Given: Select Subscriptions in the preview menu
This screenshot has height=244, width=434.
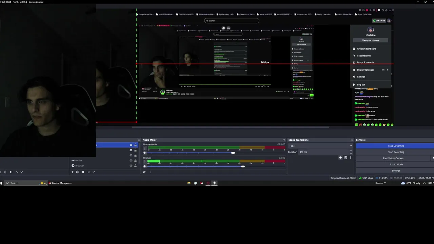Looking at the screenshot, I should click(x=364, y=56).
